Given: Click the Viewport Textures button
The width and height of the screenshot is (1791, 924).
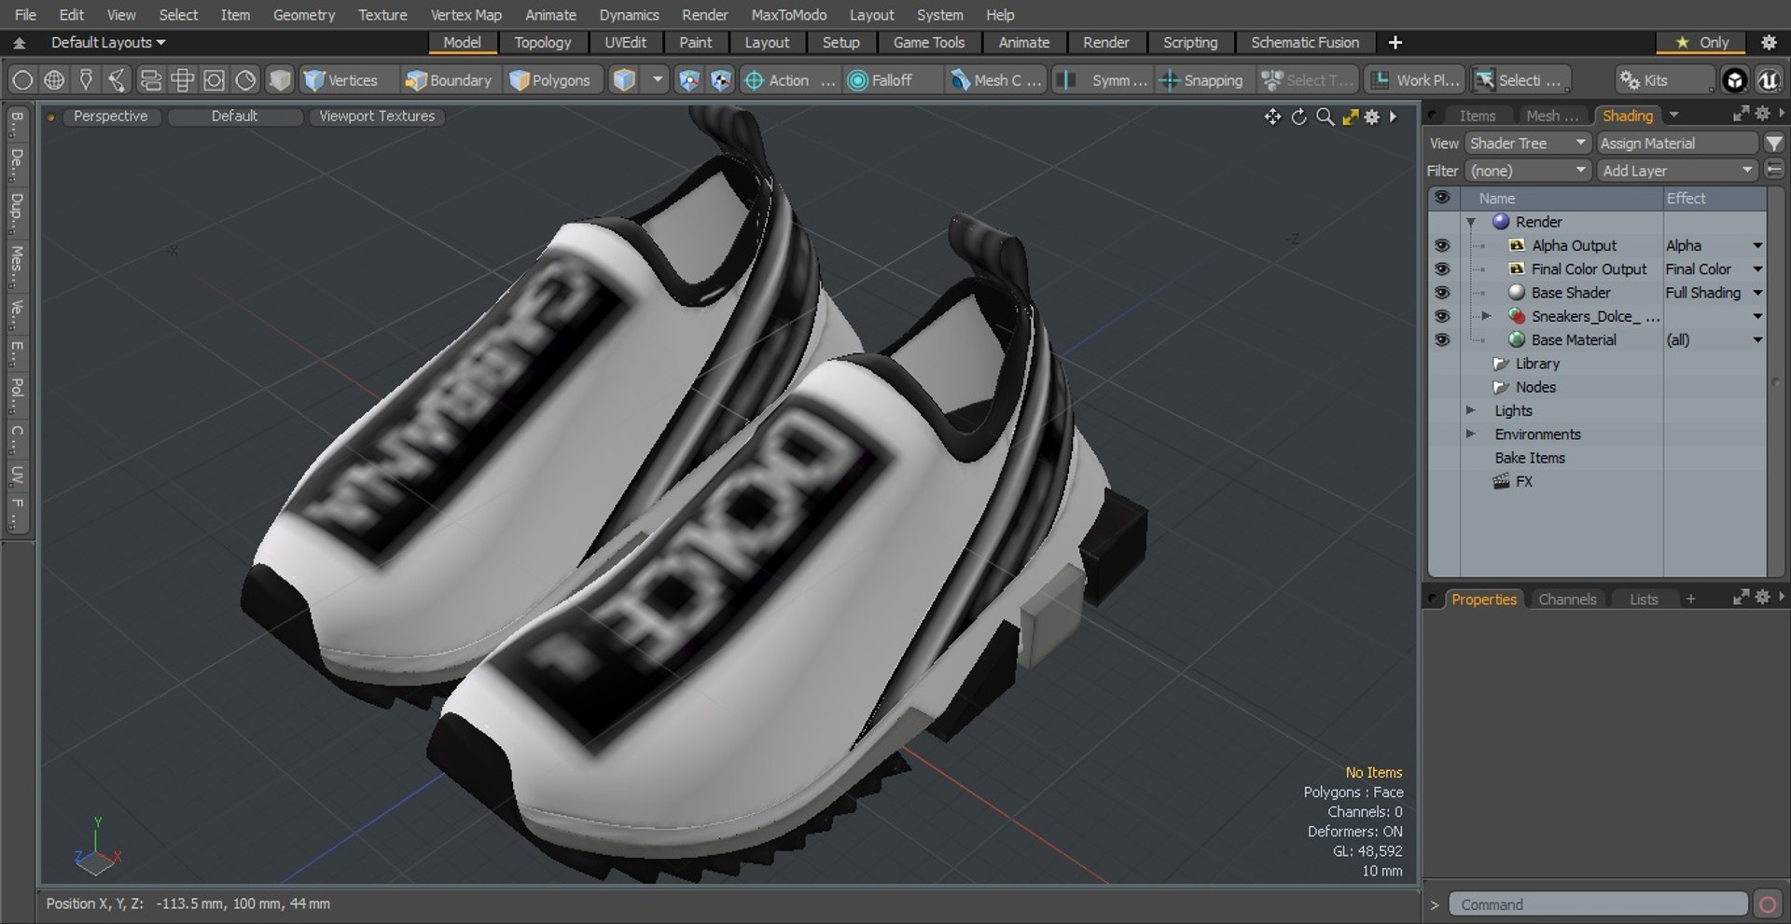Looking at the screenshot, I should tap(377, 116).
